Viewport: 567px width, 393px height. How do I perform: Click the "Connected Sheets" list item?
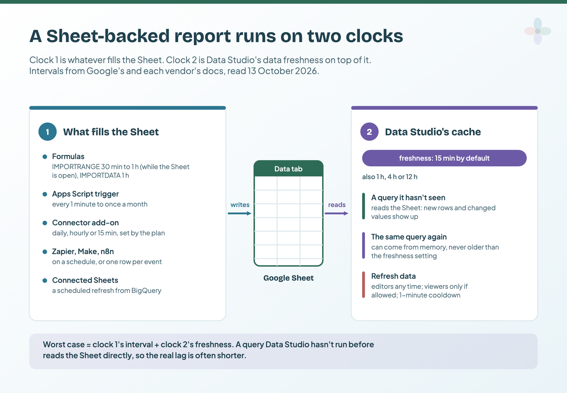(85, 280)
